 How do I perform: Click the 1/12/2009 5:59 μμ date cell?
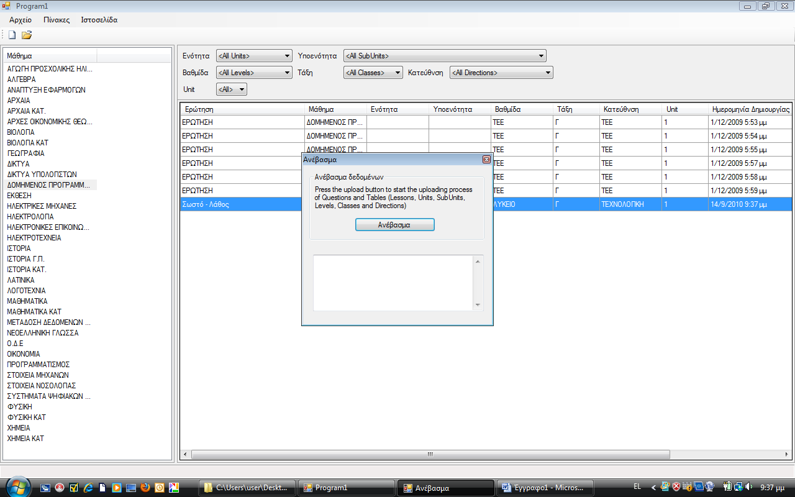coord(750,191)
